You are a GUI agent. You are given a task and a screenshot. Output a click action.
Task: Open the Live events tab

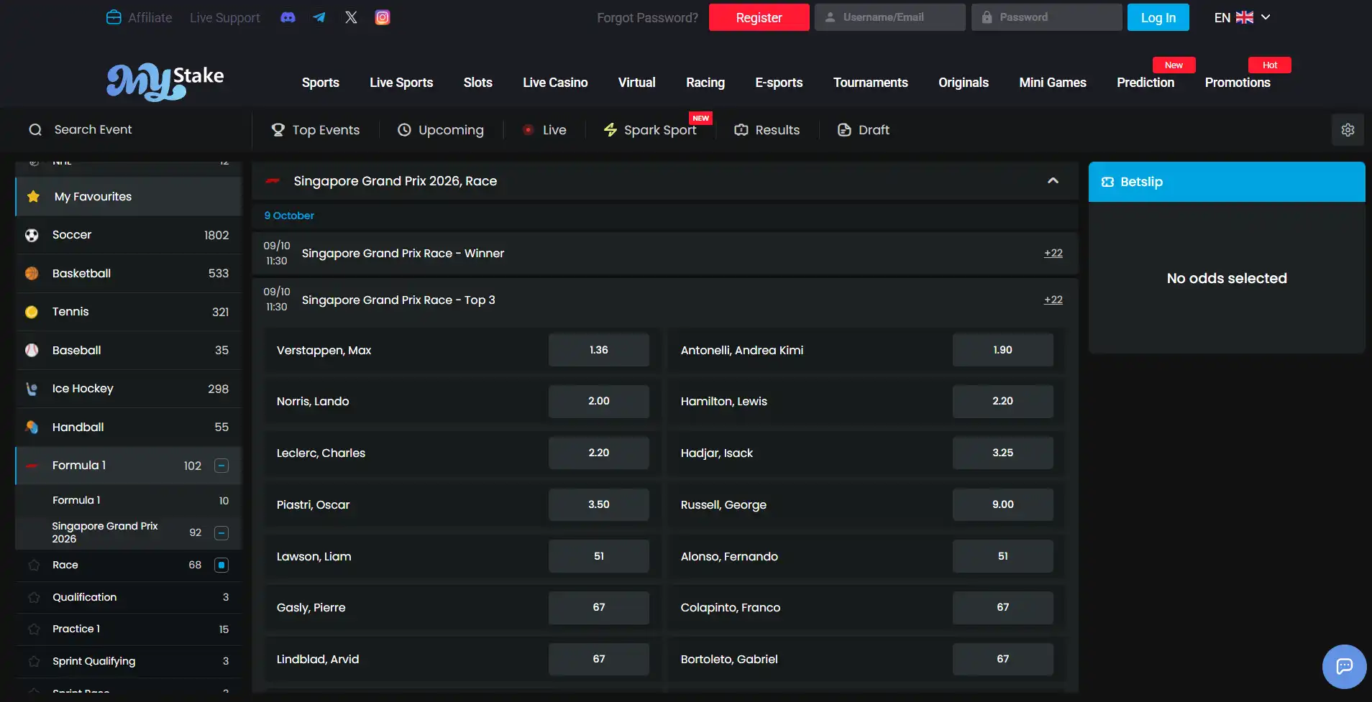[x=544, y=130]
